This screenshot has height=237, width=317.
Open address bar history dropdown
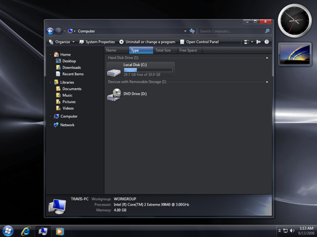tap(185, 31)
